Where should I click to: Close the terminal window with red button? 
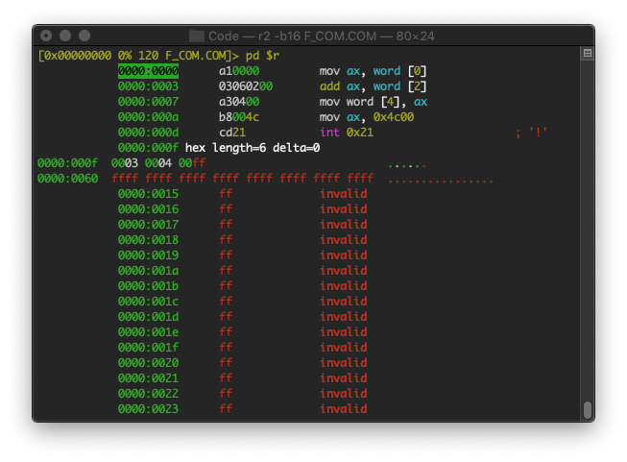(x=47, y=36)
